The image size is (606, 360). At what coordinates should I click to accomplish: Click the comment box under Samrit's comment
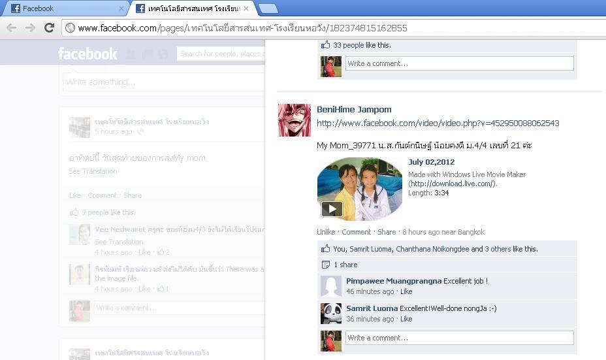pos(459,338)
